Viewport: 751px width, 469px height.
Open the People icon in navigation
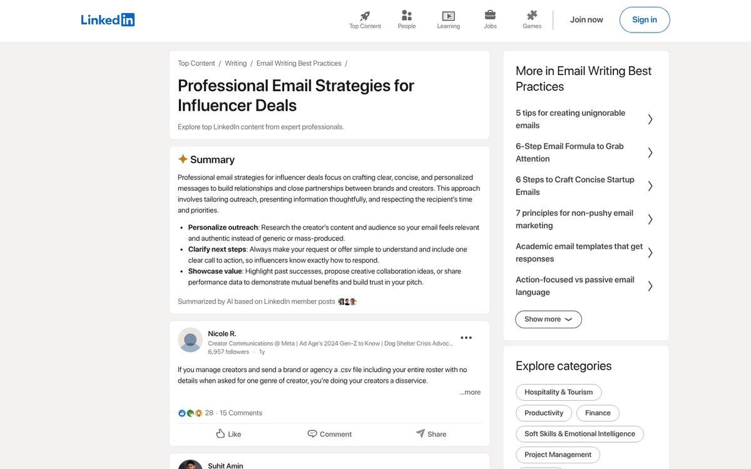(407, 16)
